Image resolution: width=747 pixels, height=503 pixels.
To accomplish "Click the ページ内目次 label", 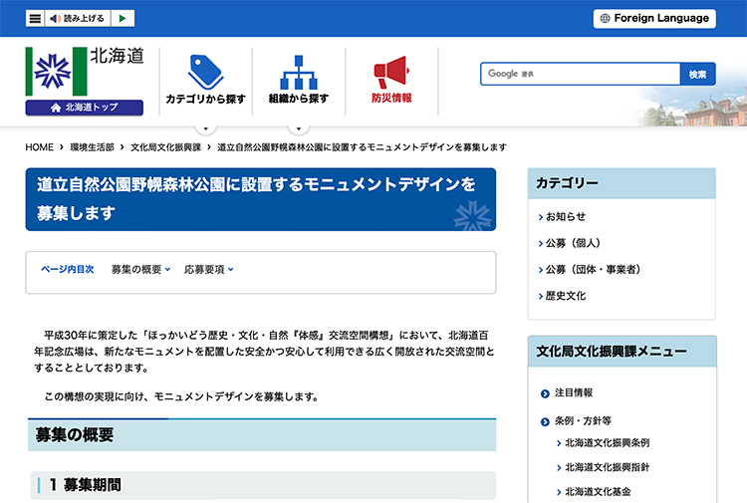I will point(67,270).
